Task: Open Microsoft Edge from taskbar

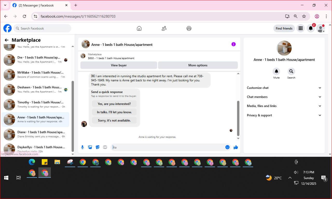Action: click(32, 162)
